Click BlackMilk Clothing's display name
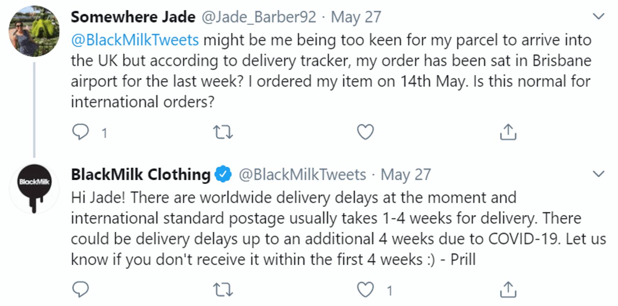618x306 pixels. [140, 174]
